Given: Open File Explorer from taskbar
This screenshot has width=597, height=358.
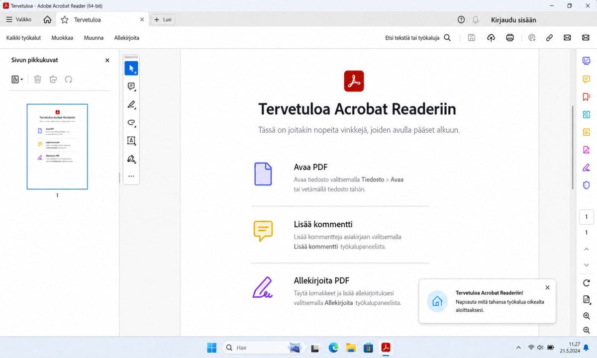Looking at the screenshot, I should (x=351, y=348).
